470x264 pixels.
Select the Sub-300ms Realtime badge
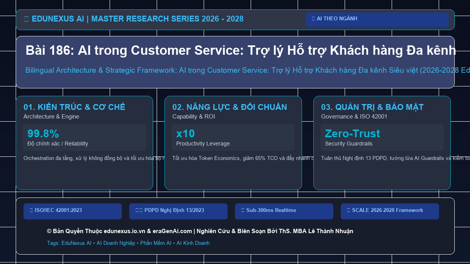(x=284, y=212)
